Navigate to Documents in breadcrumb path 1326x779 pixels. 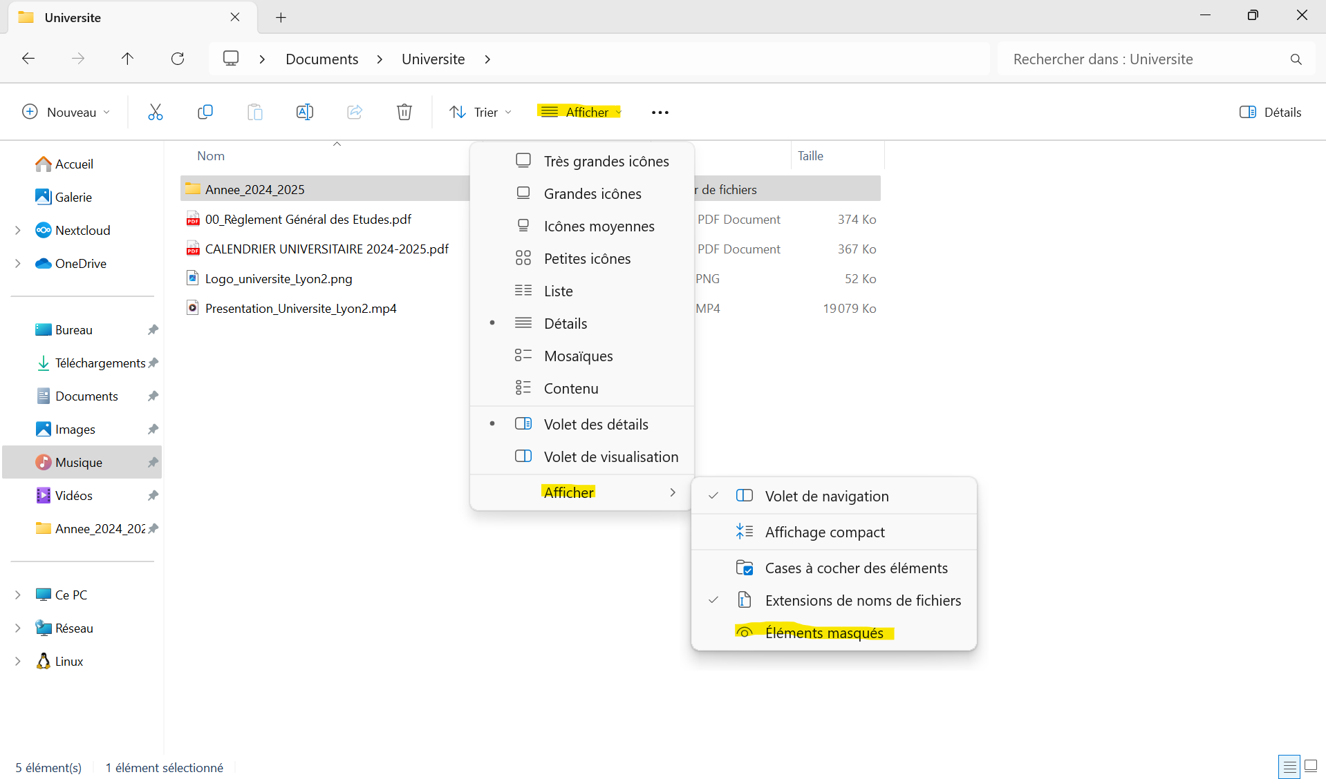coord(321,59)
